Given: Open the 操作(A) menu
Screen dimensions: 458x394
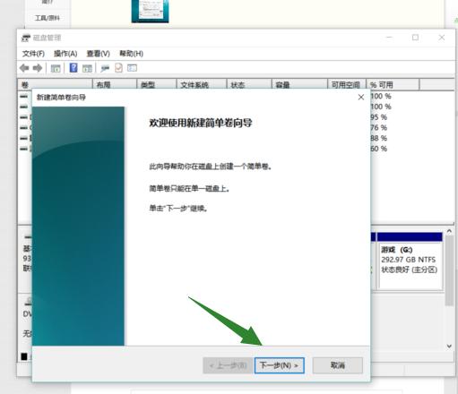Looking at the screenshot, I should tap(65, 54).
